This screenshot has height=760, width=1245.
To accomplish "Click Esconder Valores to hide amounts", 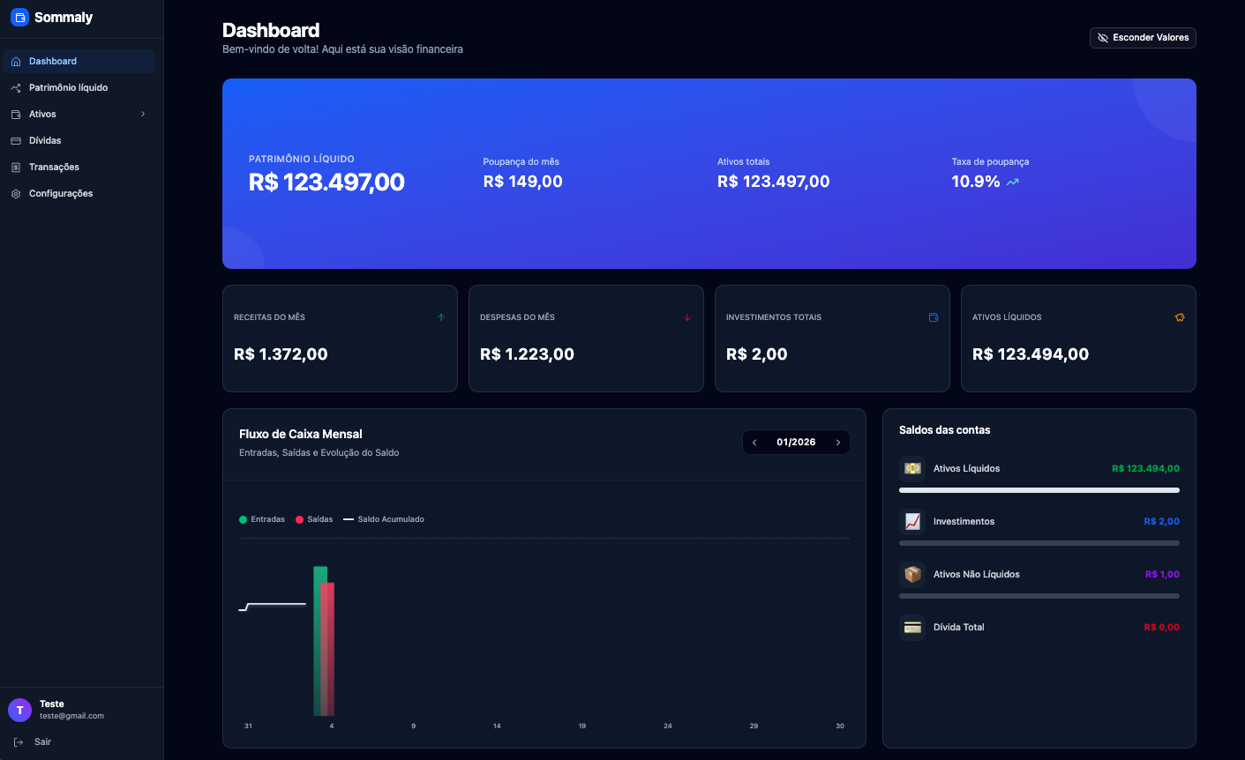I will [x=1143, y=37].
